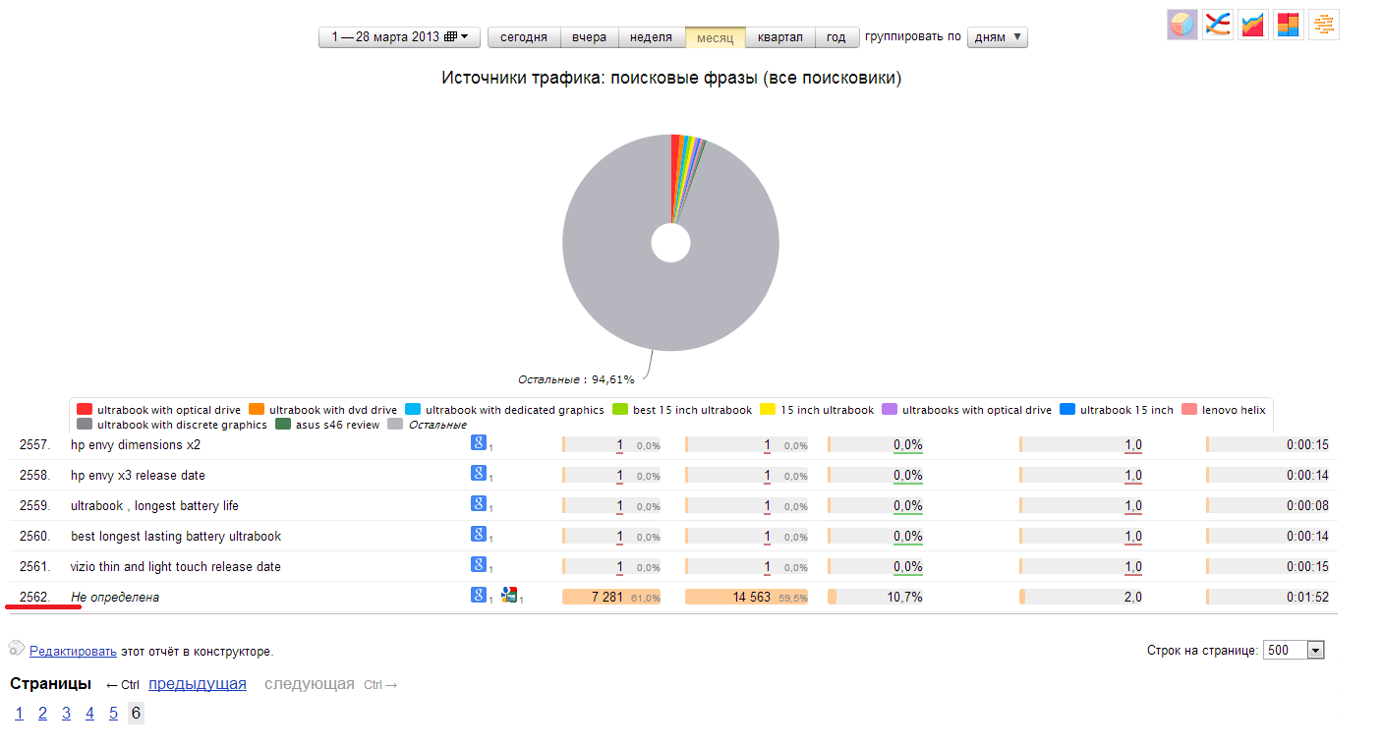This screenshot has height=749, width=1383.
Task: Click the phrase 'ultrabook , longest battery life'
Action: click(x=154, y=505)
